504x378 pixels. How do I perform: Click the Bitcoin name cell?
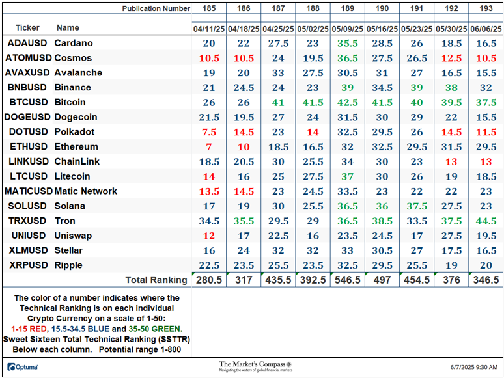tap(70, 102)
